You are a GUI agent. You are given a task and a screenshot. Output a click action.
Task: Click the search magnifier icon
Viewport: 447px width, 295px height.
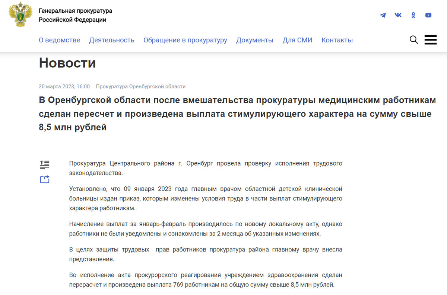[413, 39]
